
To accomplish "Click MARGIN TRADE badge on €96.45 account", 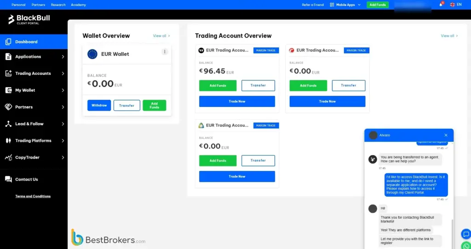I will tap(266, 50).
